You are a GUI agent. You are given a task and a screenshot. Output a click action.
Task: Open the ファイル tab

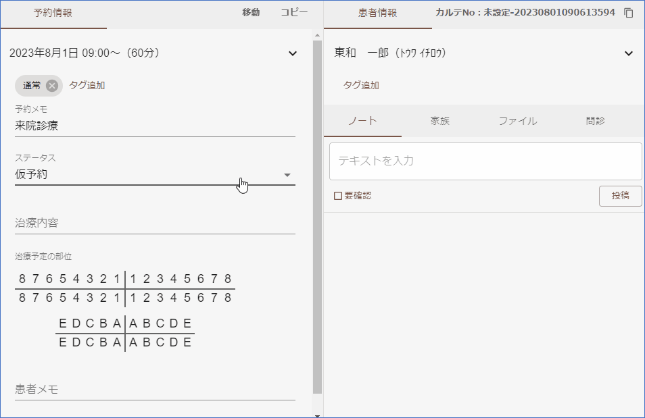pos(517,121)
